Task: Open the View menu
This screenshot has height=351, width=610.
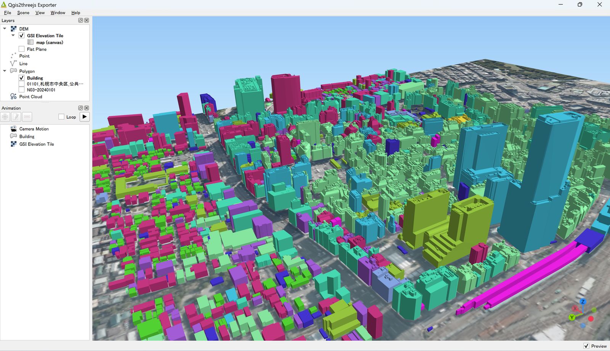Action: pos(40,13)
